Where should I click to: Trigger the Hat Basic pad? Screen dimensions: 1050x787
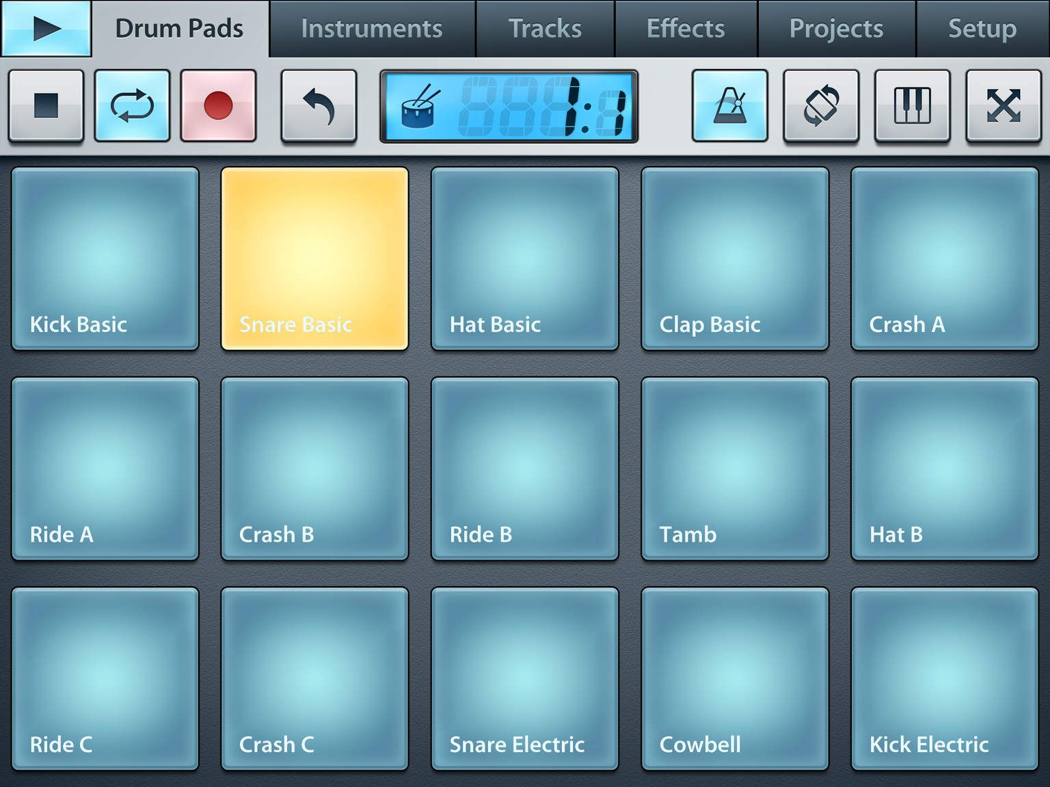(x=525, y=259)
